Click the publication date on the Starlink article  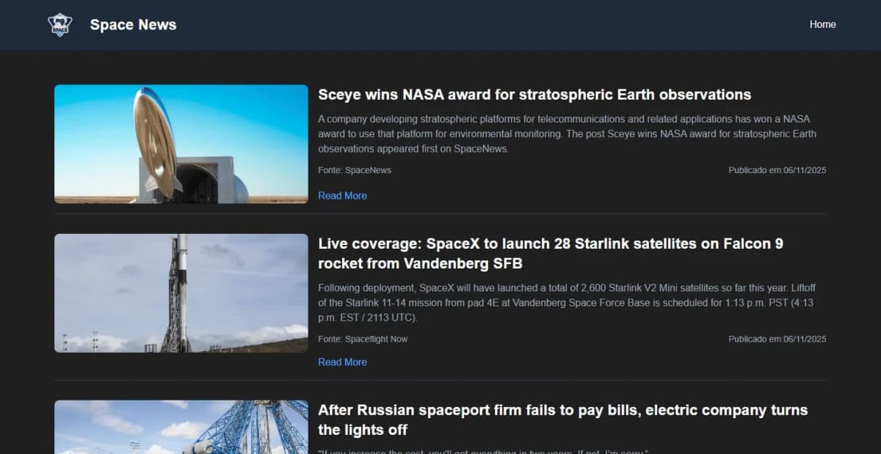point(777,339)
